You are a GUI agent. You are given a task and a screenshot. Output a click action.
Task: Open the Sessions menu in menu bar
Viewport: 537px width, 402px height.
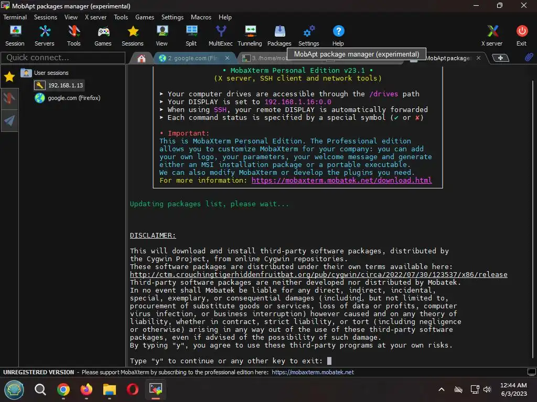(46, 17)
